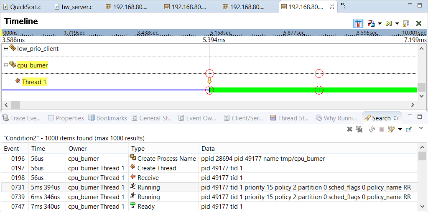Collapse the cpu_burner process node
428x212 pixels.
(x=6, y=65)
